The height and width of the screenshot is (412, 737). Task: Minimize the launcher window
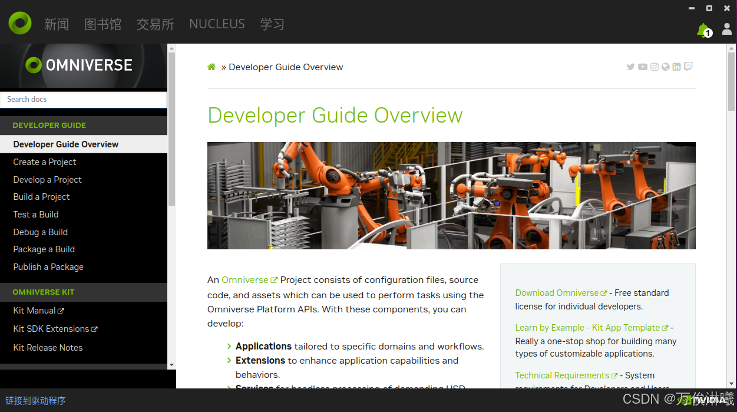pyautogui.click(x=691, y=8)
